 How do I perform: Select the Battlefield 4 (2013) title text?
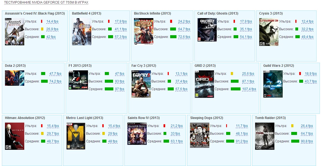coord(87,13)
